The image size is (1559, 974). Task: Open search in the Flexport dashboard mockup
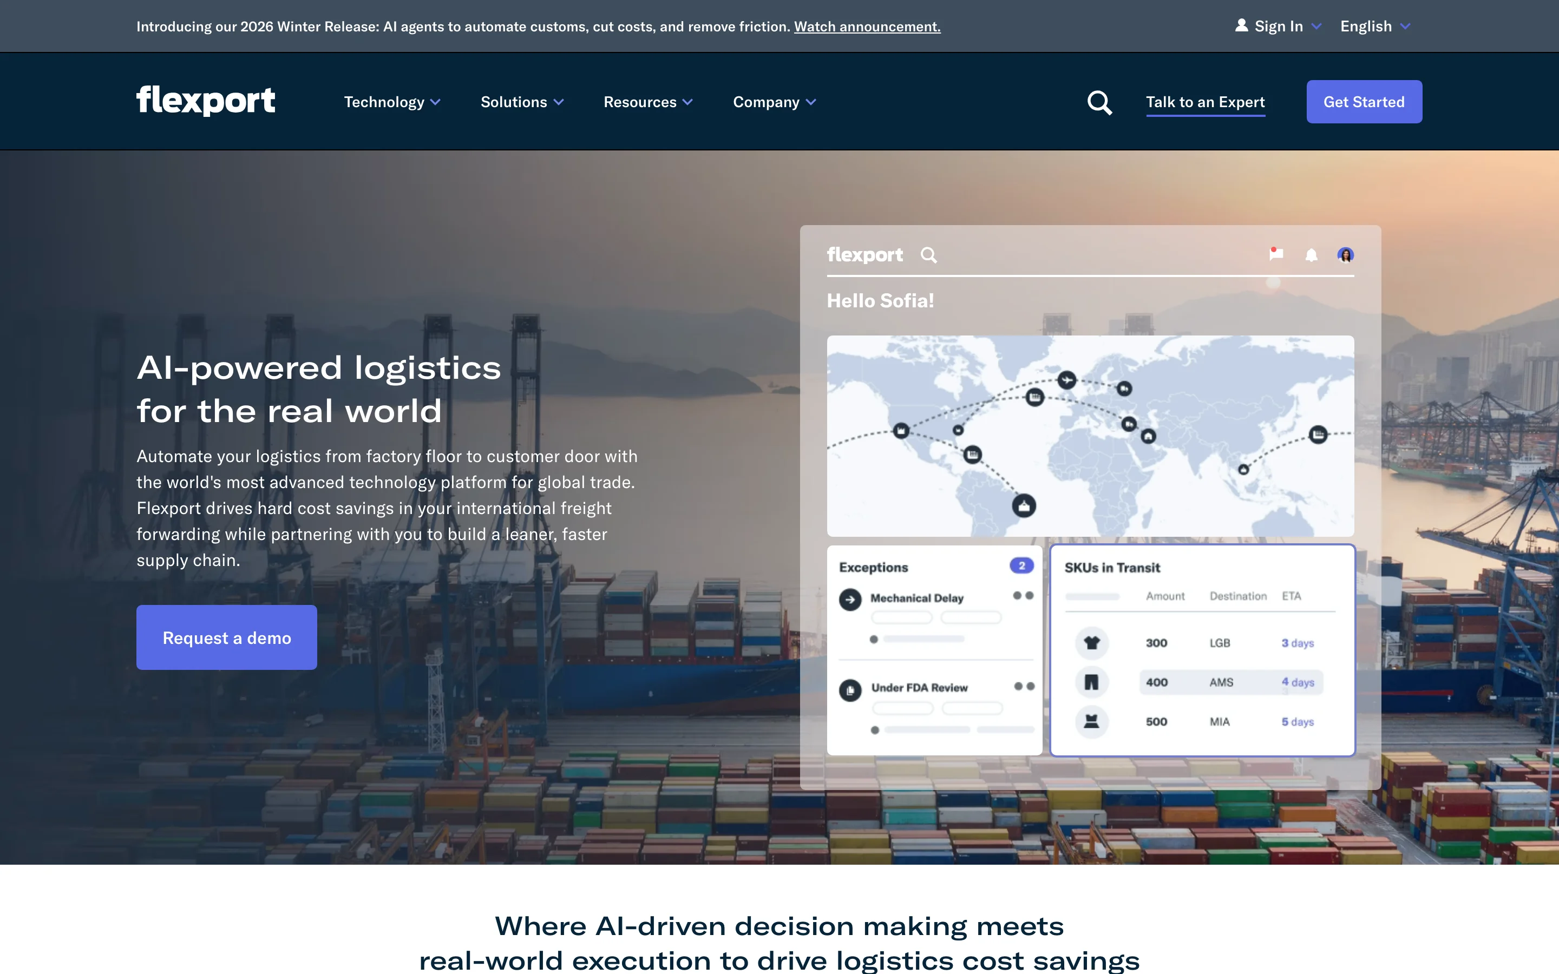pos(929,254)
